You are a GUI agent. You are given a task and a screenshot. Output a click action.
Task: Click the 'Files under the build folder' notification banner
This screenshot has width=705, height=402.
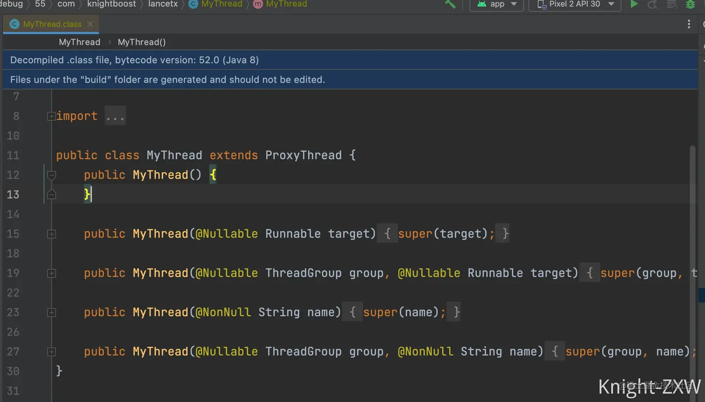tap(350, 80)
